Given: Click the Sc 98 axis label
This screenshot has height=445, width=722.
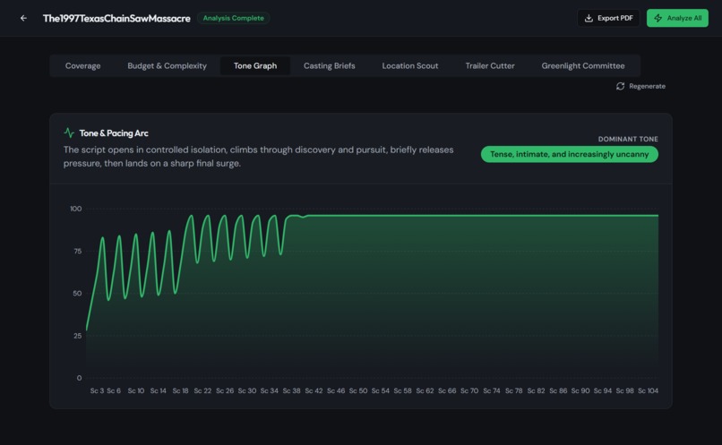Looking at the screenshot, I should point(625,390).
